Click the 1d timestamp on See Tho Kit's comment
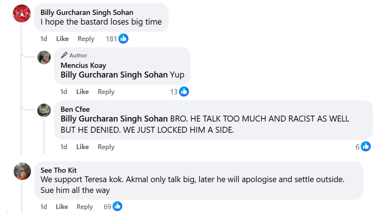 (44, 207)
